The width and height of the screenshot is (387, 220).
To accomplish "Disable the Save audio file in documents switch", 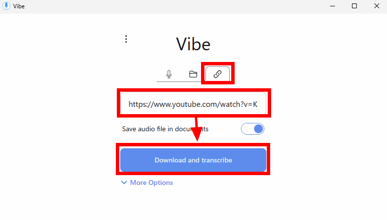I will [253, 129].
